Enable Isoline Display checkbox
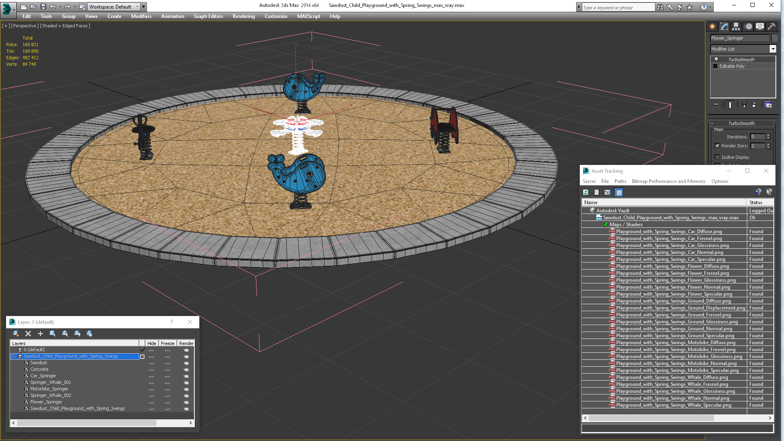 pos(717,157)
